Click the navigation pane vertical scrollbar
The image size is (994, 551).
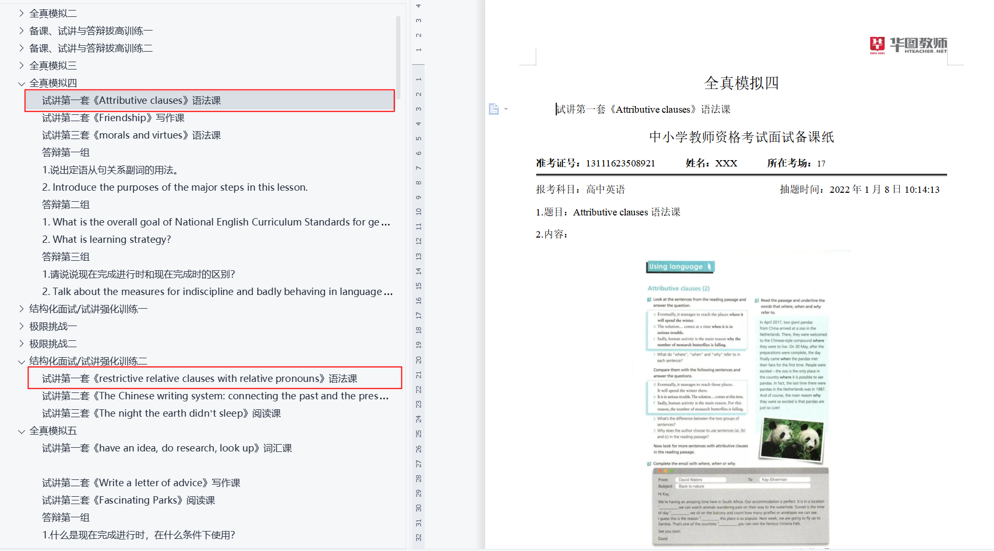coord(398,58)
